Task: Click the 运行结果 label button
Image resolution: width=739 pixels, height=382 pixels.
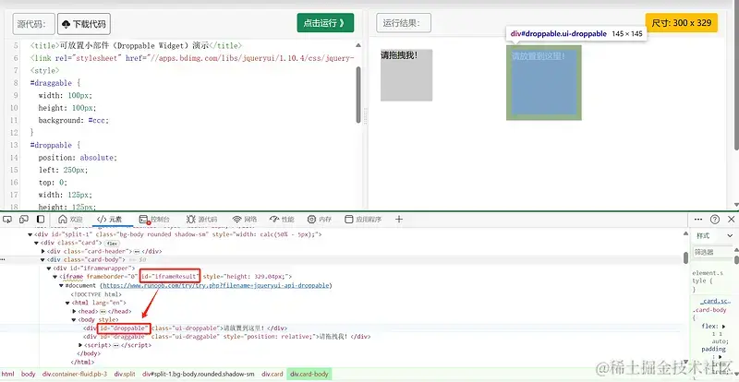Action: [404, 23]
